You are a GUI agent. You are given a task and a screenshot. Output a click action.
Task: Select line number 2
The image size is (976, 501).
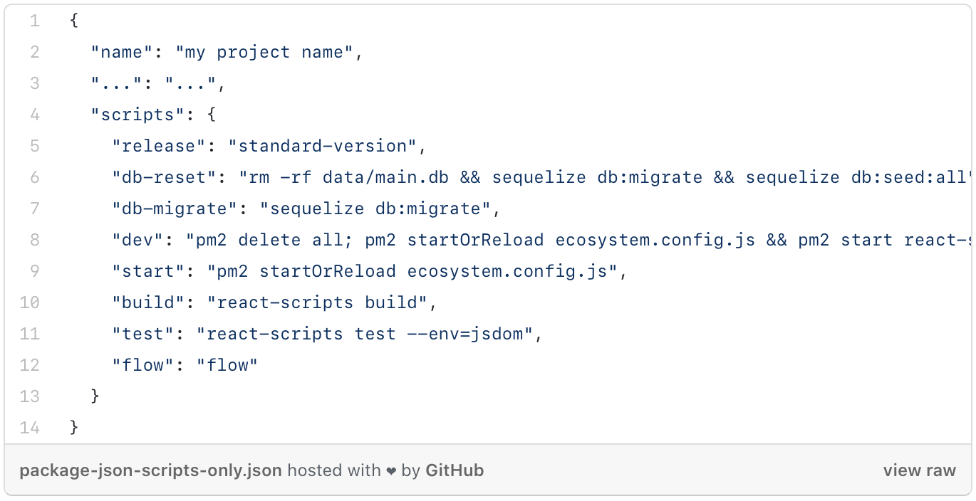click(x=35, y=52)
